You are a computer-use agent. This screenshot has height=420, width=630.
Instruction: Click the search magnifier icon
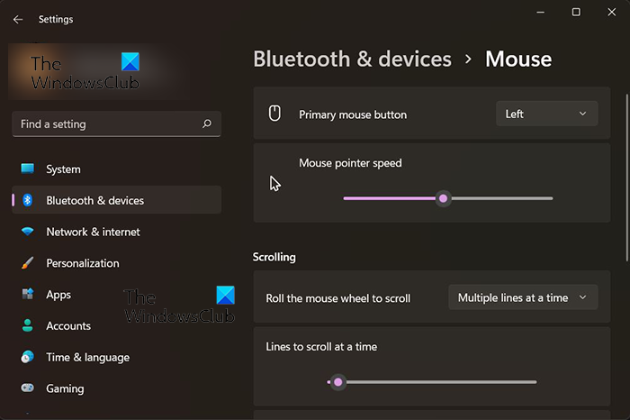[207, 124]
